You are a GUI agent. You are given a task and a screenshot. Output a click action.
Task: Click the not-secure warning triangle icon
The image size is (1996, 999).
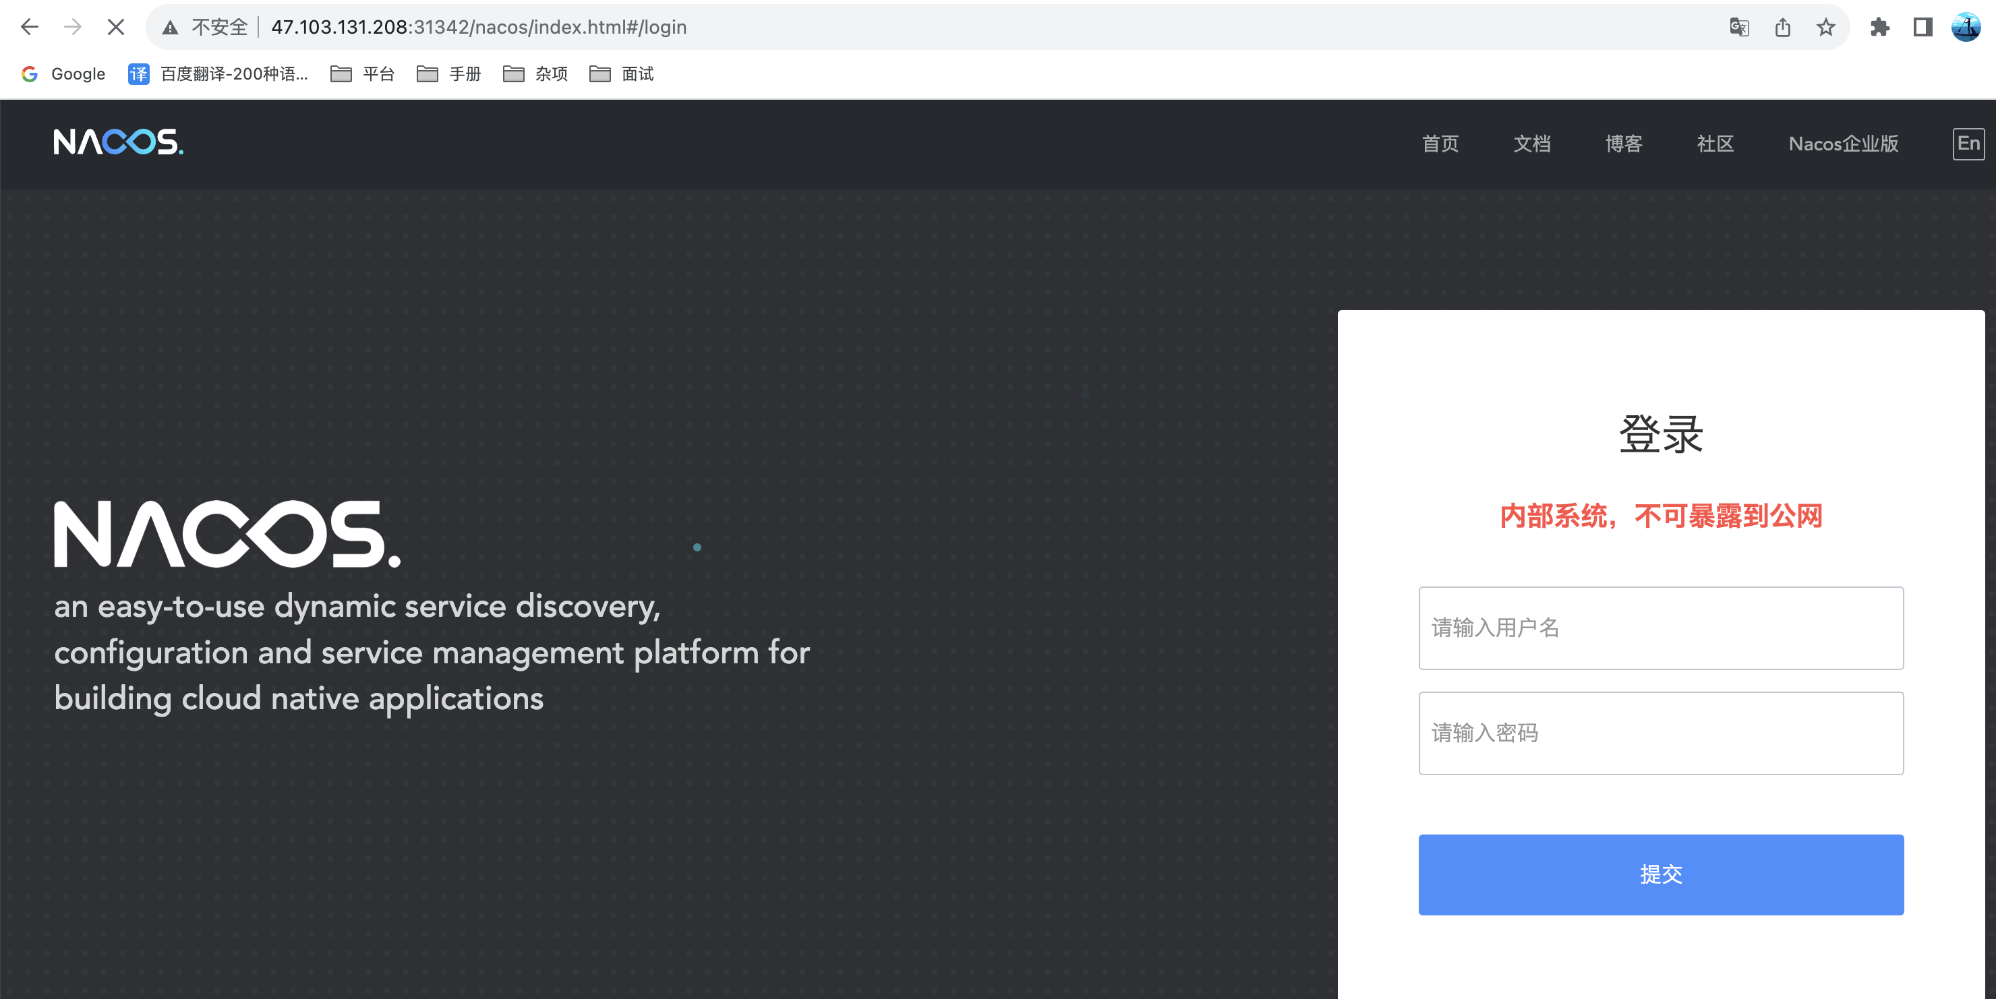click(170, 28)
